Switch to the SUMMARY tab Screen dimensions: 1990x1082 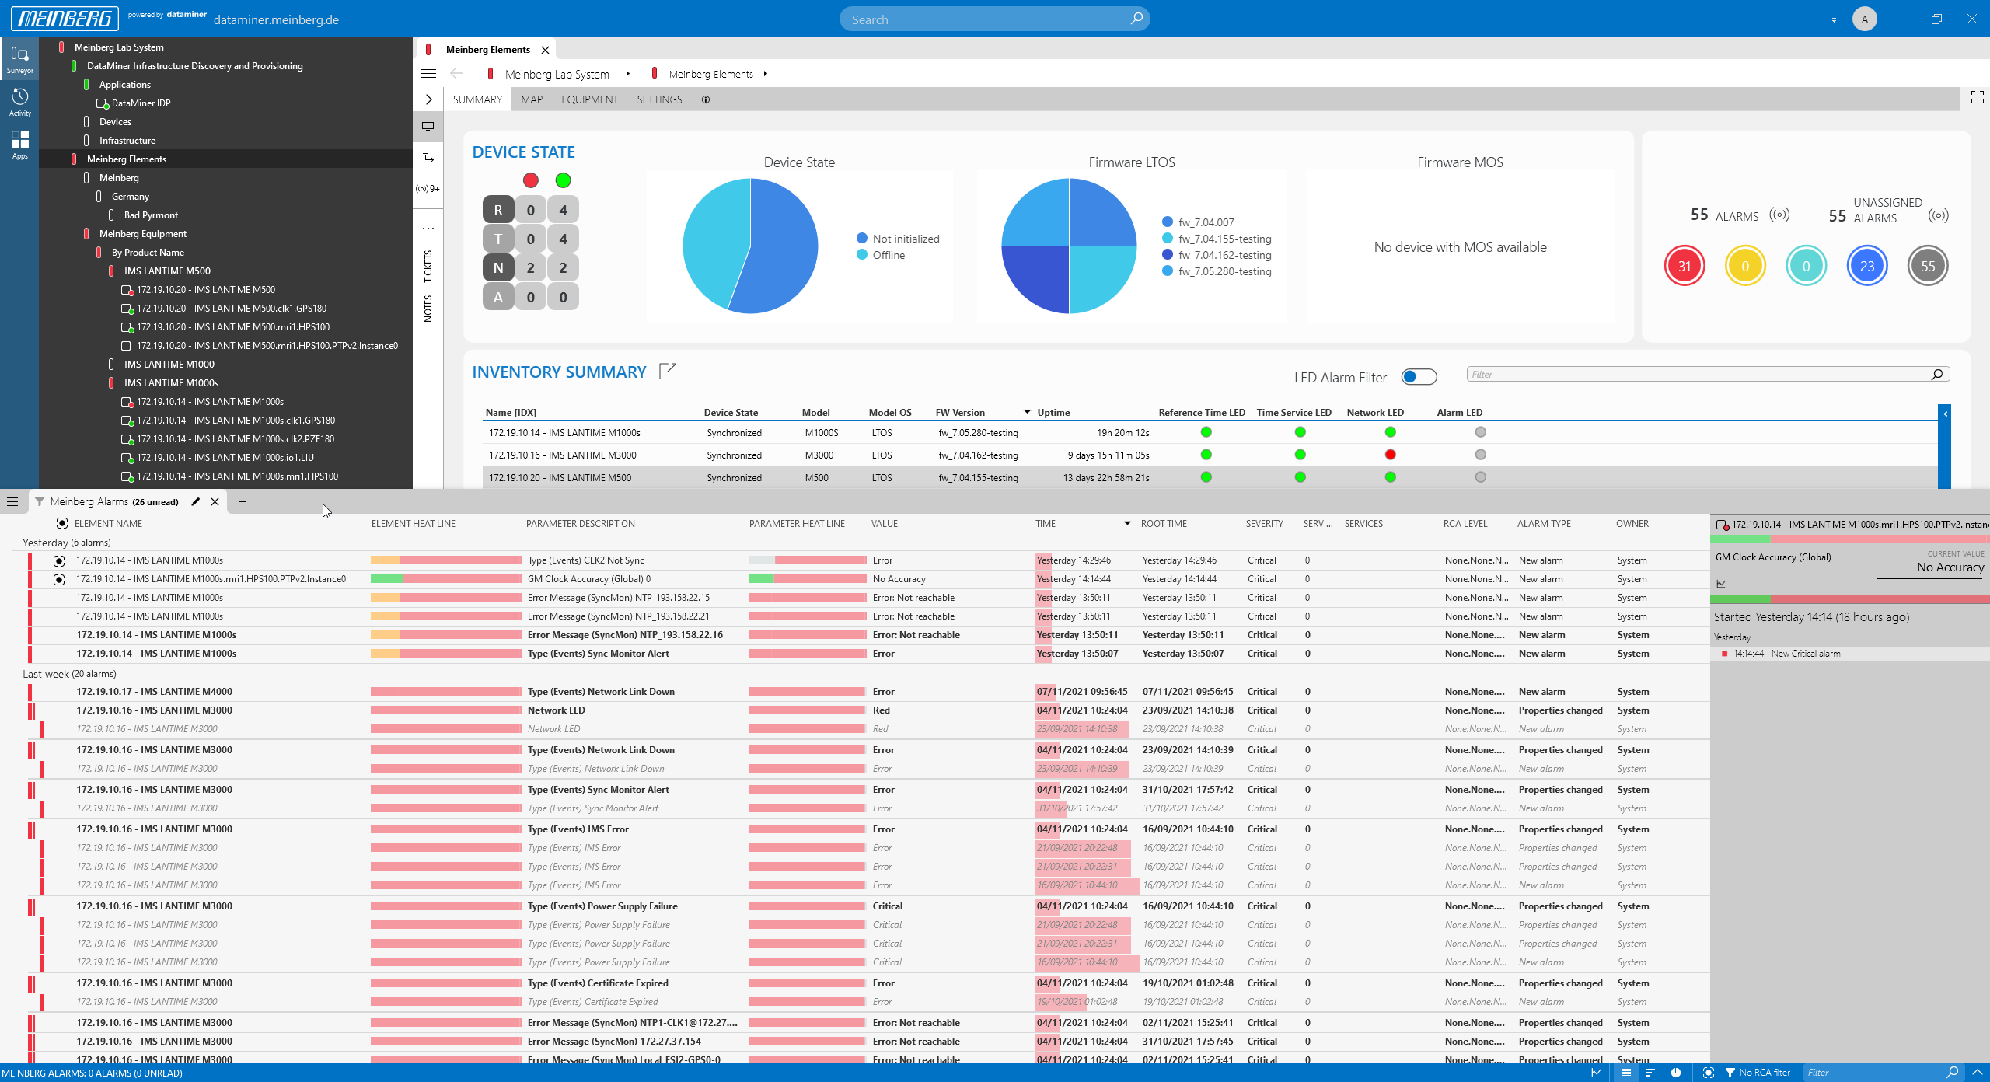[x=477, y=99]
